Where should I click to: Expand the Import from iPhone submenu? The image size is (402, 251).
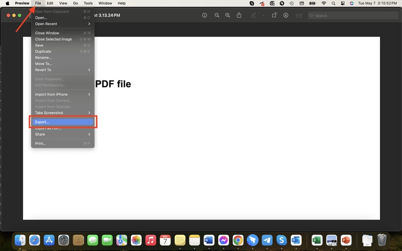(63, 94)
